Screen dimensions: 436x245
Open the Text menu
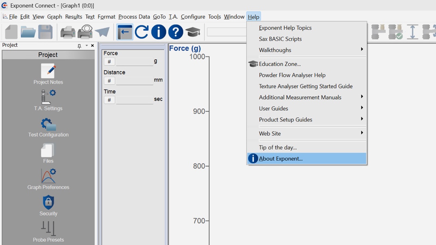pos(90,17)
